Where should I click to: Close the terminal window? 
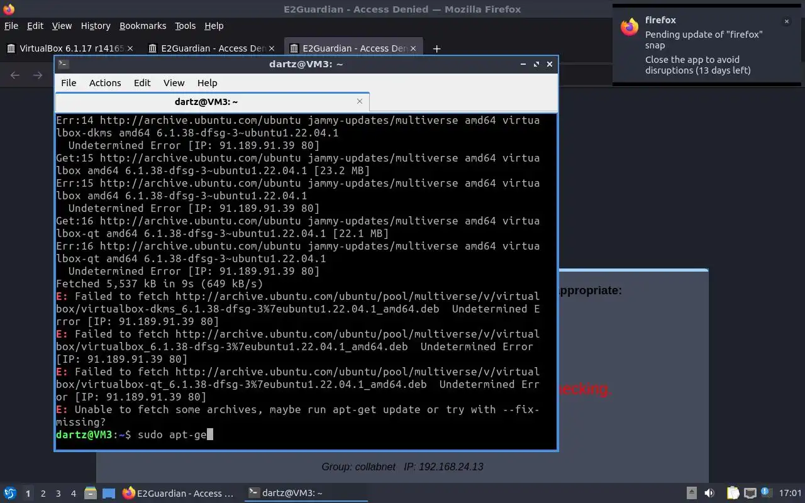(x=550, y=64)
